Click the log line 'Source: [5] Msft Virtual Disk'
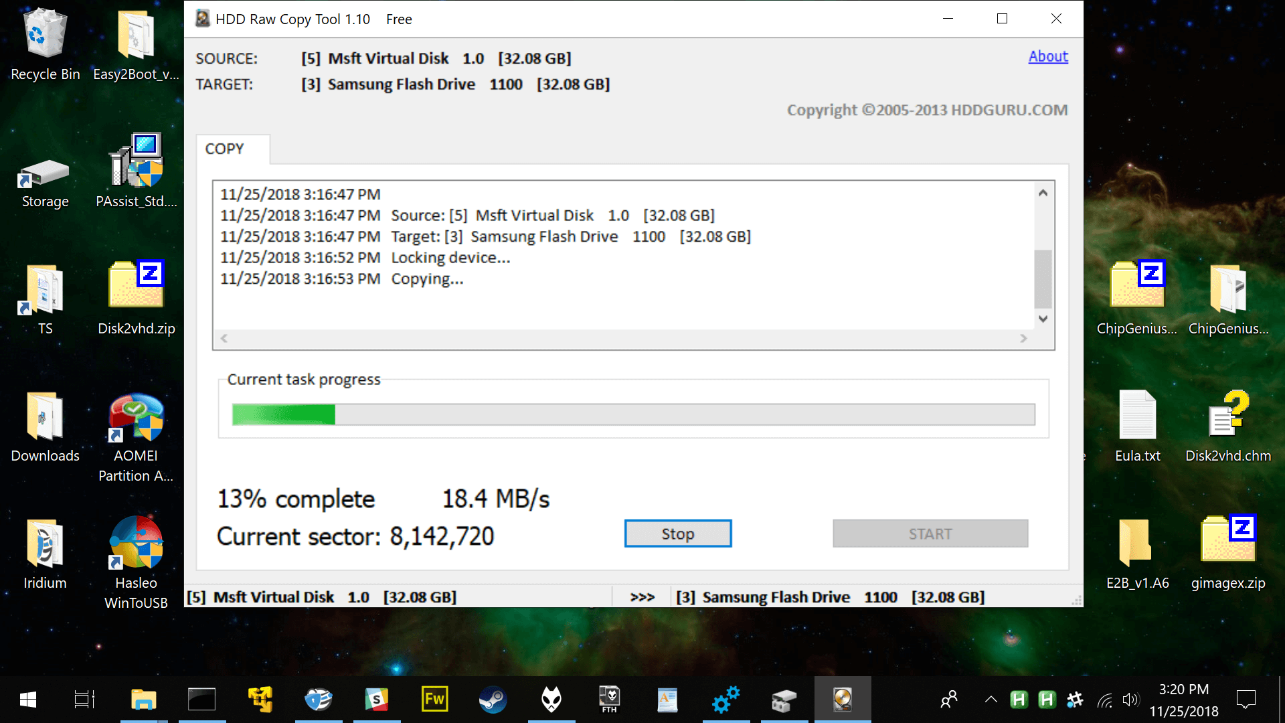 pyautogui.click(x=553, y=216)
